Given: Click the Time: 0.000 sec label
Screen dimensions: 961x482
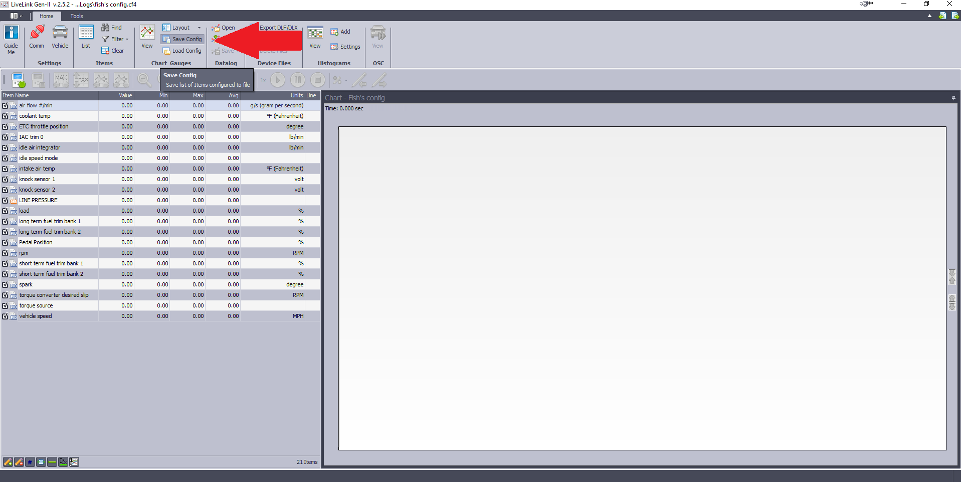Looking at the screenshot, I should pyautogui.click(x=344, y=108).
